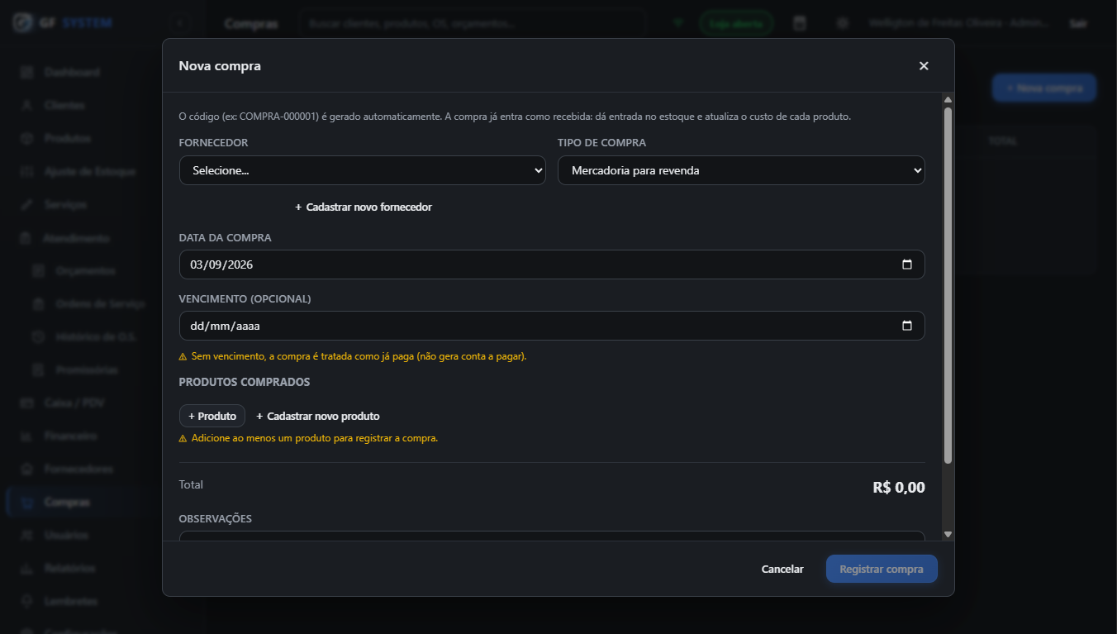The height and width of the screenshot is (634, 1117).
Task: Click the Fornecedores icon in the sidebar
Action: [x=26, y=470]
